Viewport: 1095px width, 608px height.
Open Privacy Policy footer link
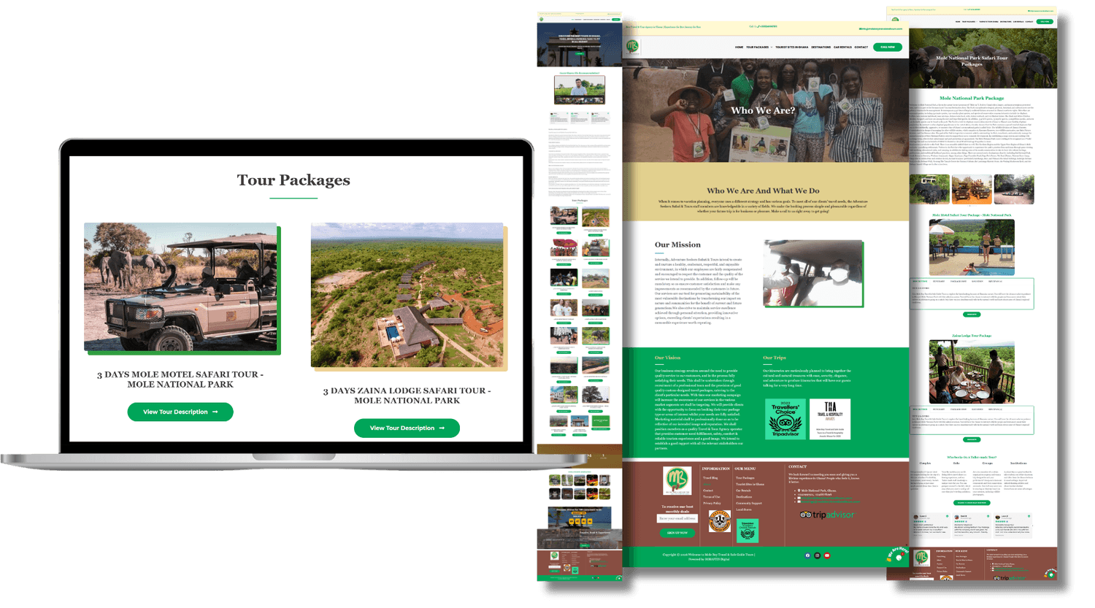click(712, 503)
